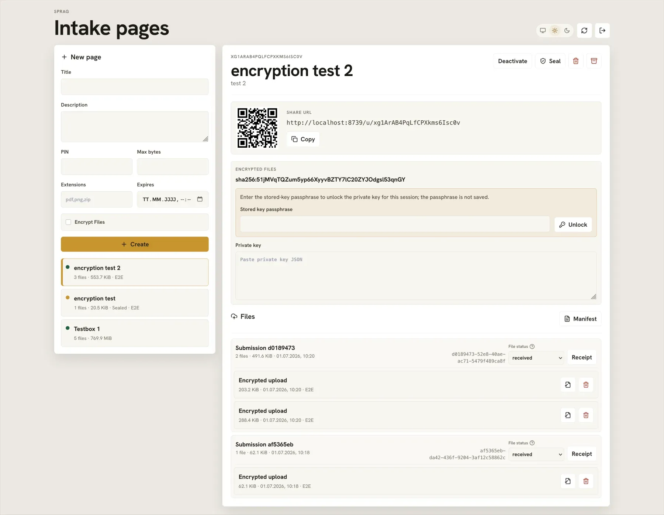The width and height of the screenshot is (664, 515).
Task: Click the share URL QR code
Action: pos(257,128)
